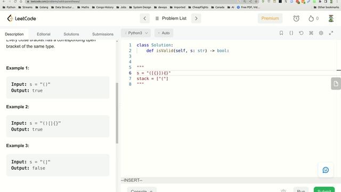Open the Congo History bookmarks folder
The height and width of the screenshot is (192, 341).
(103, 7)
